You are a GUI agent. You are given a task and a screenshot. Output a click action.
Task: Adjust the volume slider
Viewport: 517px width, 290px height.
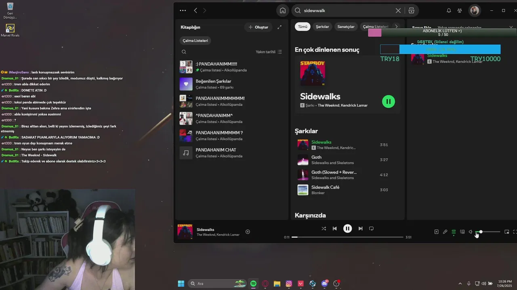tap(488, 232)
